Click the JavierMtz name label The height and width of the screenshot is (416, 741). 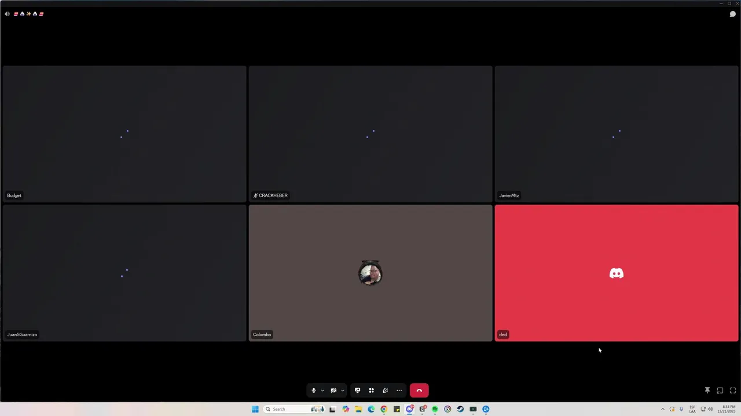point(509,195)
